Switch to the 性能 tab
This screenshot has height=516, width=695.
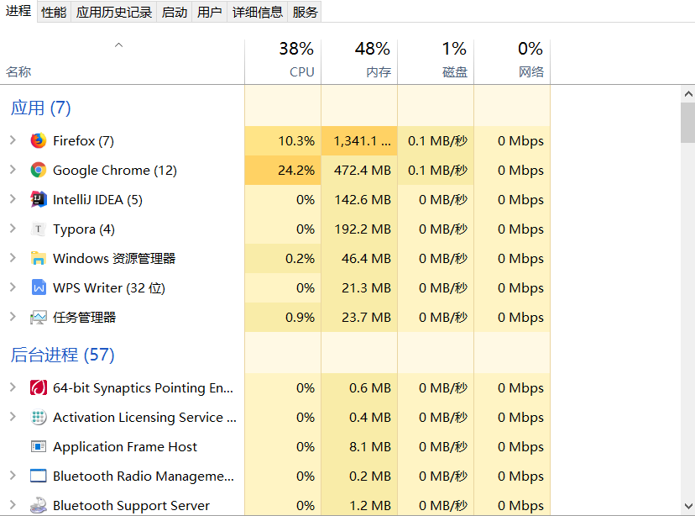(x=54, y=12)
